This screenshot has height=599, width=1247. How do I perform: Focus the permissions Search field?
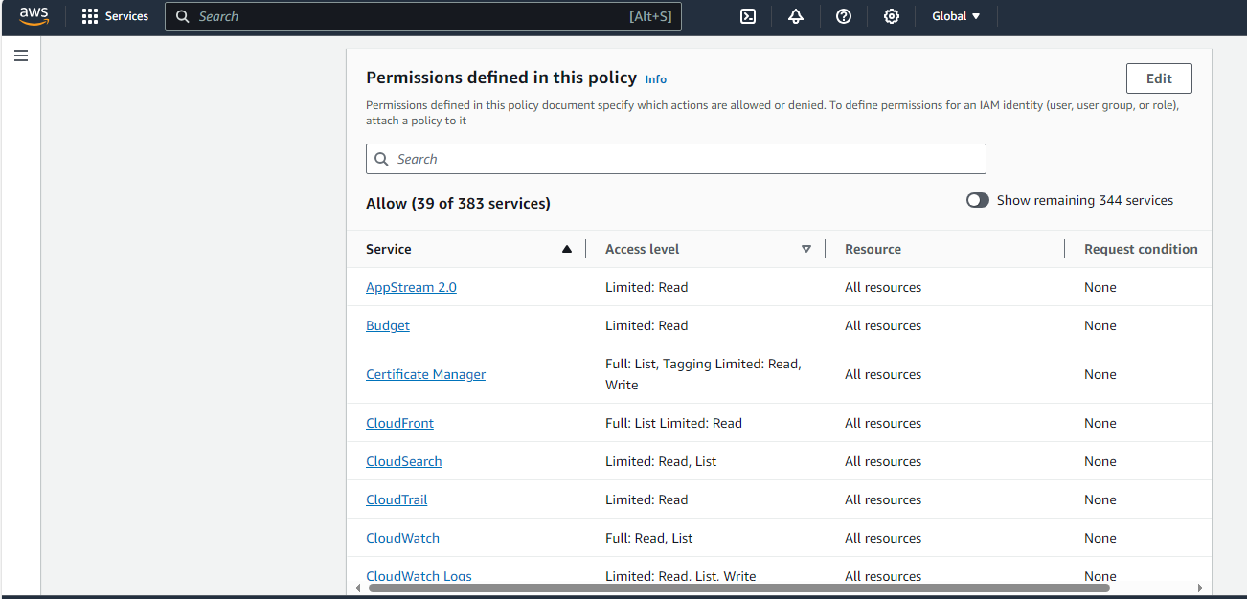click(x=675, y=159)
